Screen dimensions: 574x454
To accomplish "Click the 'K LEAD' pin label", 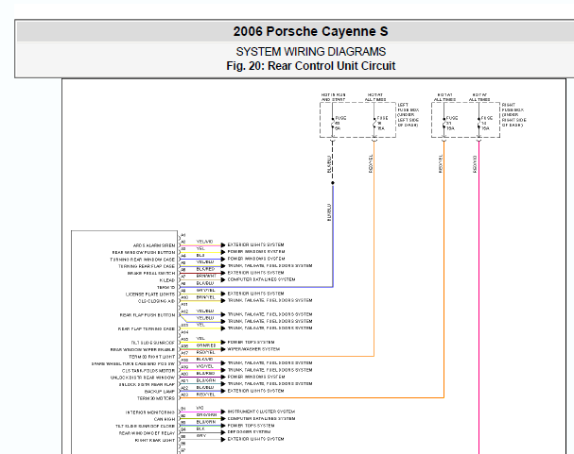I will point(167,280).
